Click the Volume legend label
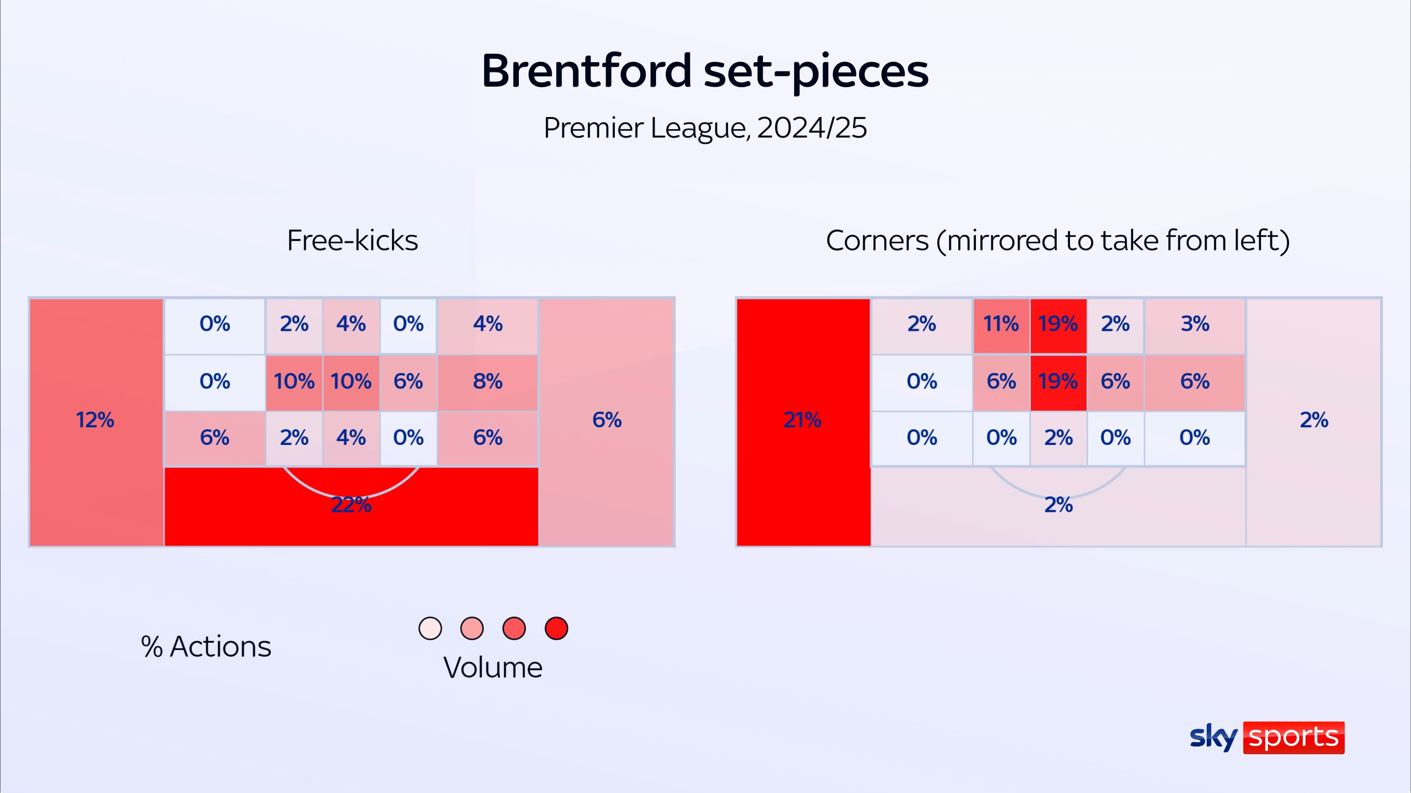Screen dimensions: 1411x793 pos(493,668)
